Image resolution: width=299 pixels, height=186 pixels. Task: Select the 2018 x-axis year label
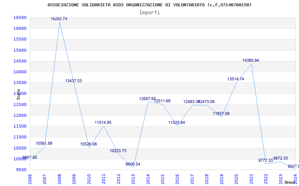[207, 179]
